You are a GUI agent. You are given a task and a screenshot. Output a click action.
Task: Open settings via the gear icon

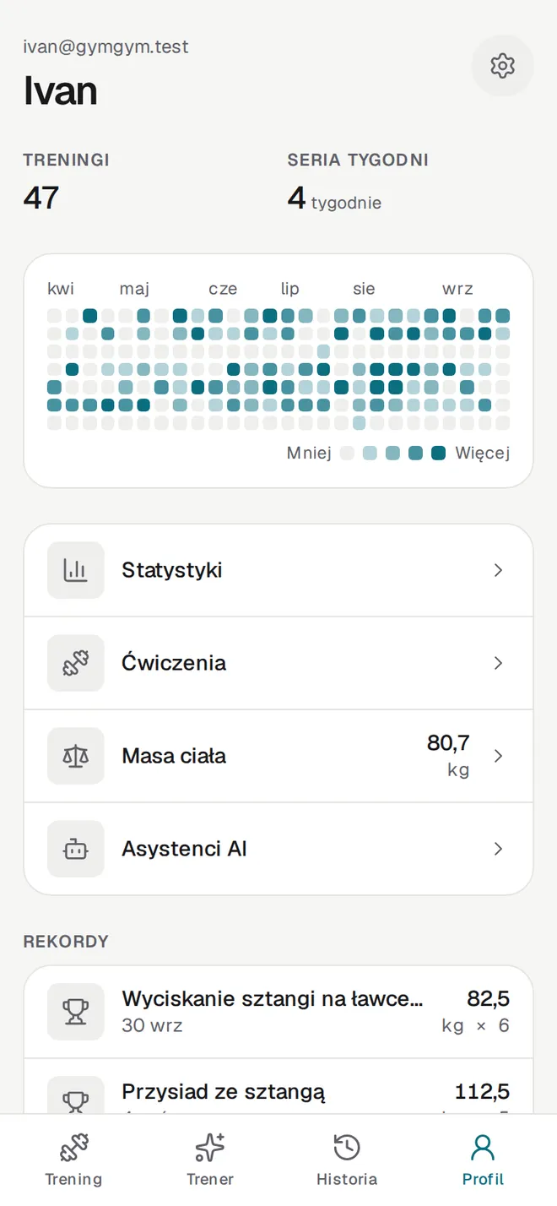pos(502,65)
